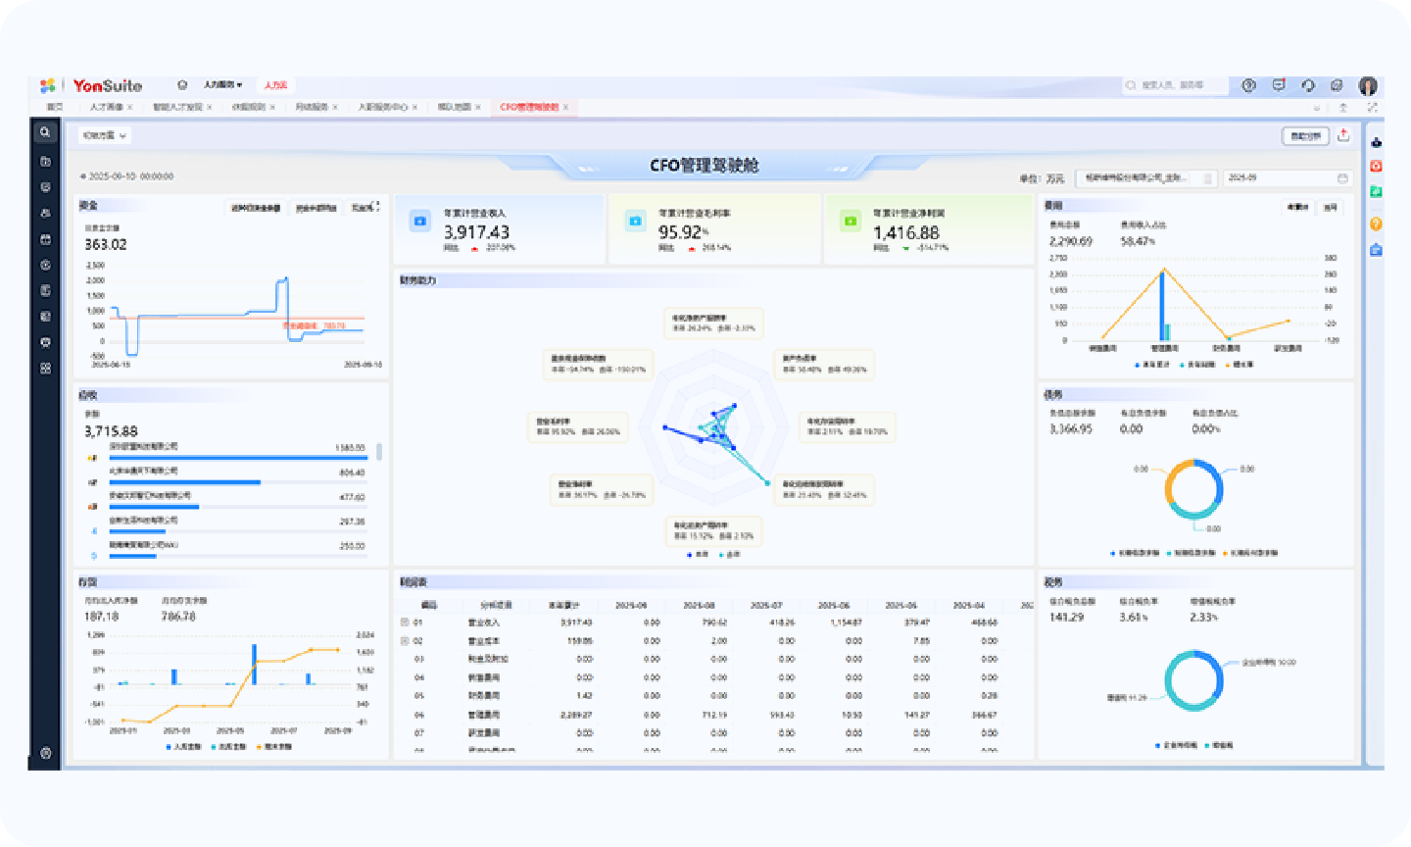
Task: Open settings gear at sidebar bottom
Action: click(45, 753)
